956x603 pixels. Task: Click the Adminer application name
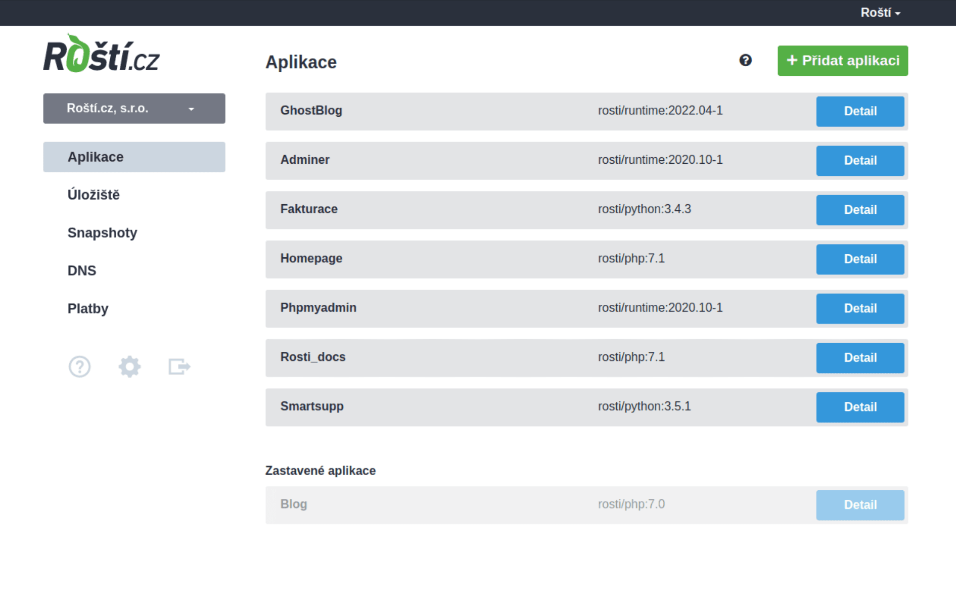(305, 160)
